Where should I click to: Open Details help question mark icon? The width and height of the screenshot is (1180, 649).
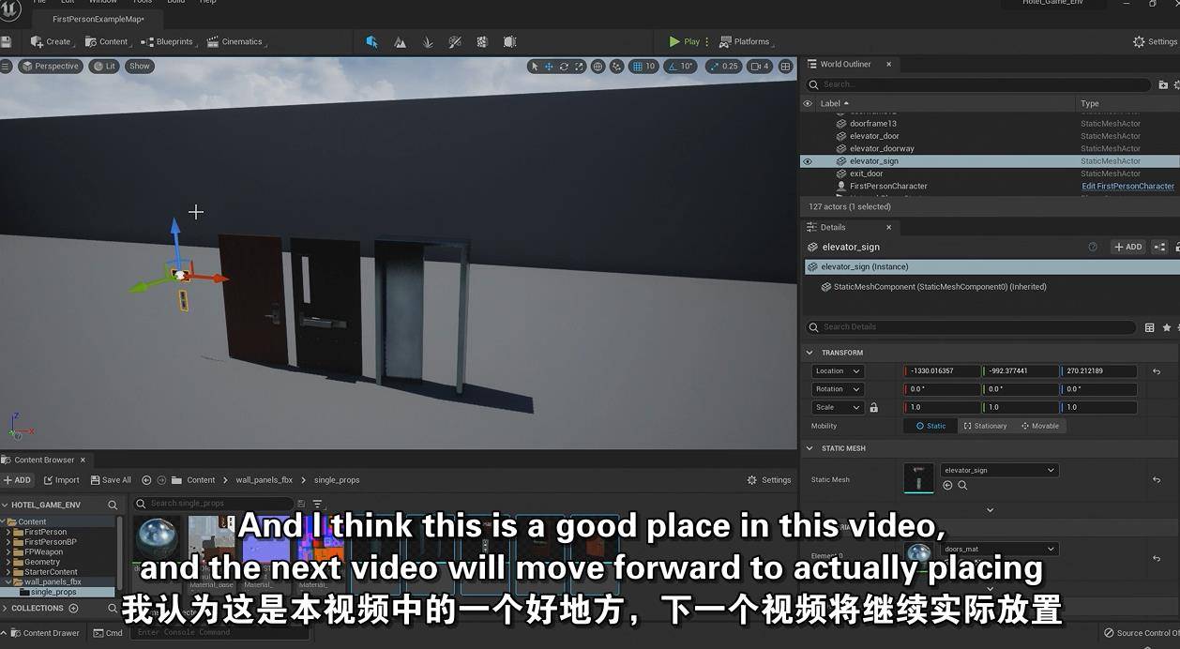[1093, 247]
